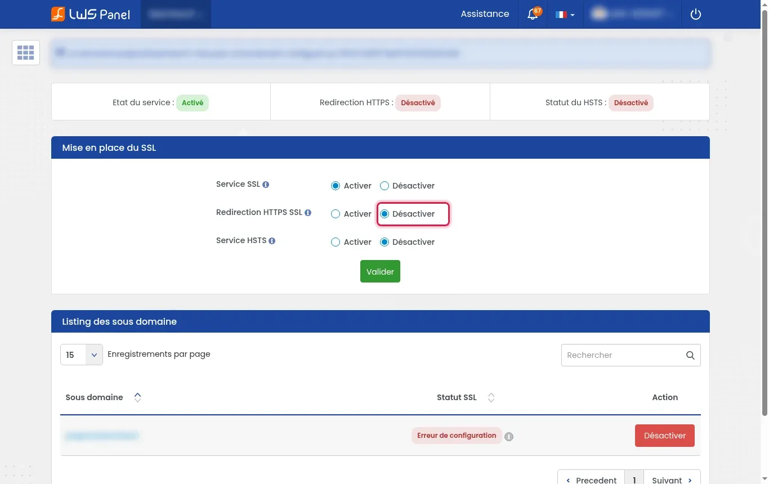Click the Listing des sous domaine heading

[119, 322]
